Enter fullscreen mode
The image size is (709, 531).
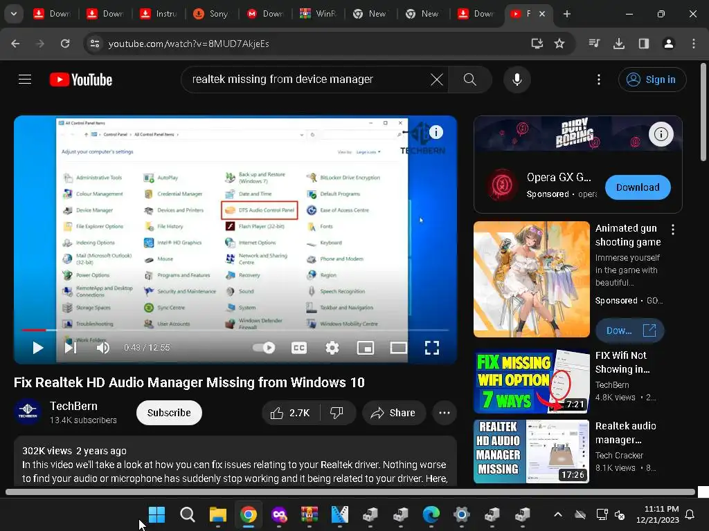[x=432, y=348]
